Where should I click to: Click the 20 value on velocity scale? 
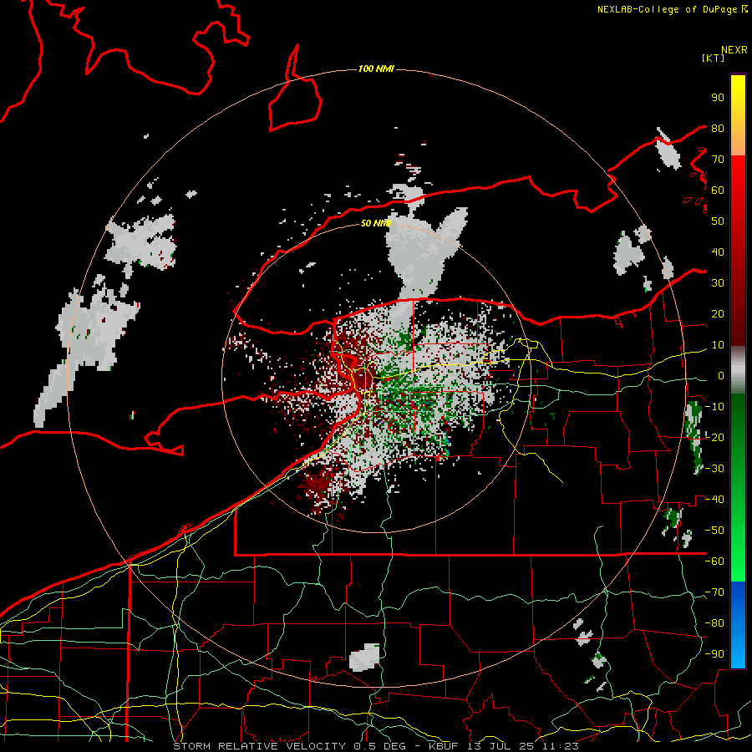718,314
